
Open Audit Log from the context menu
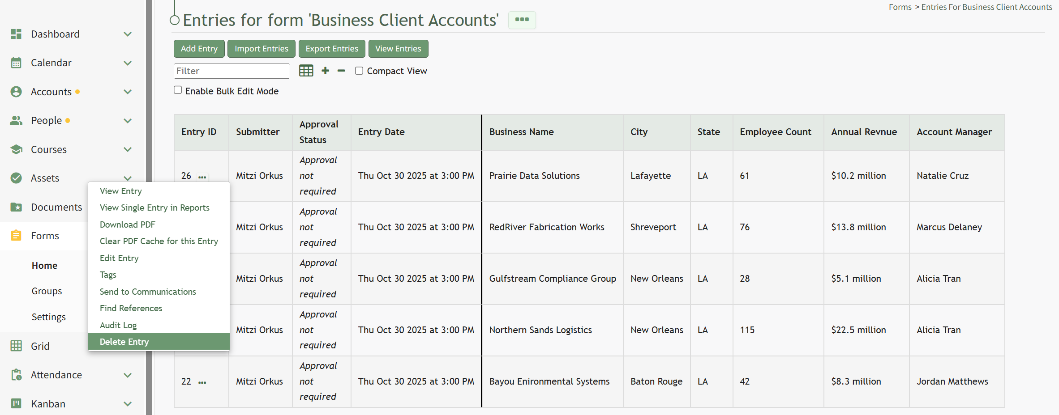(x=159, y=325)
